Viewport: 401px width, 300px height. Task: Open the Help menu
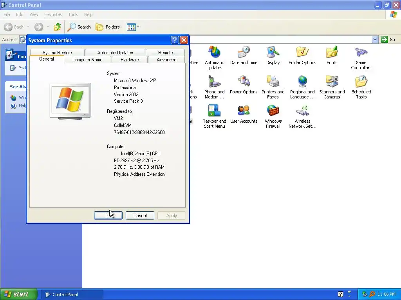click(89, 14)
